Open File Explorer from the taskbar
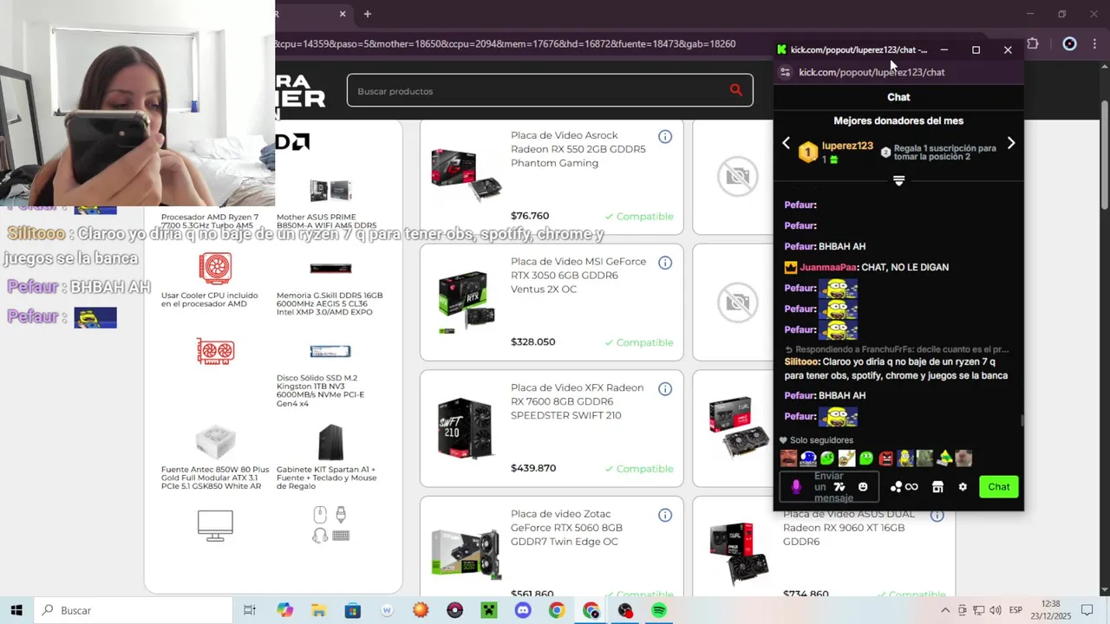 click(318, 610)
